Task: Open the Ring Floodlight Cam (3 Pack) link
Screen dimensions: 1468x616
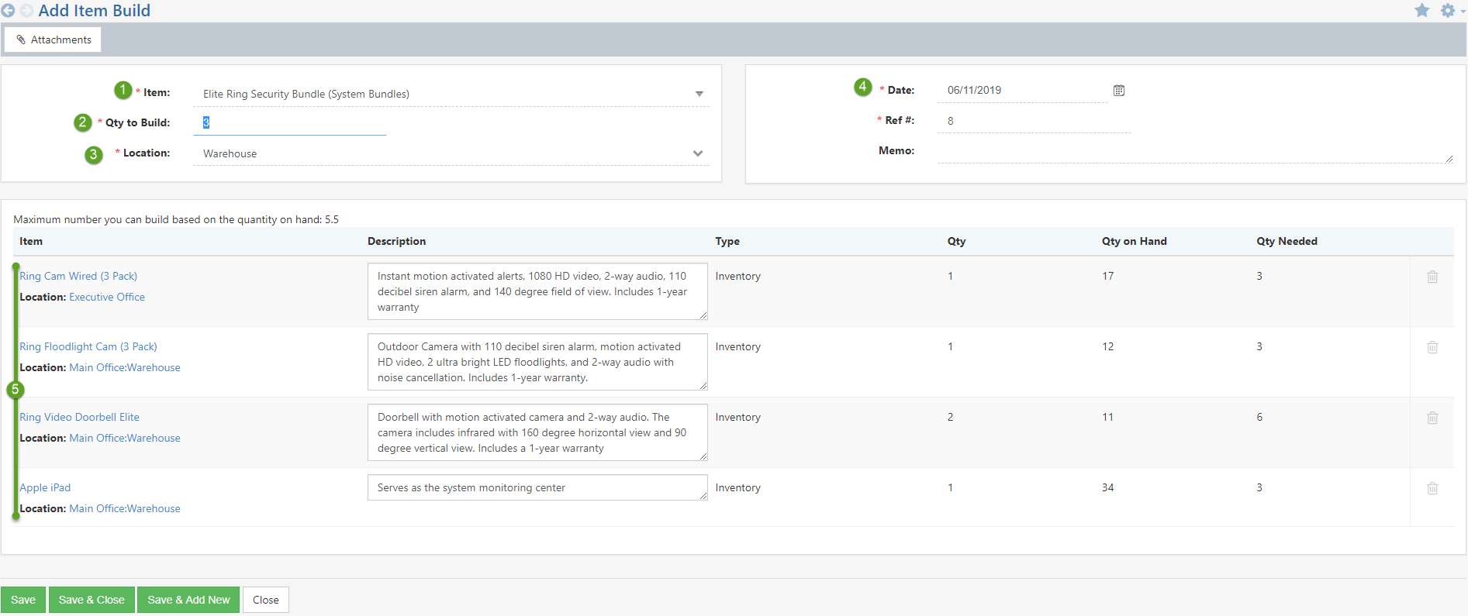Action: pyautogui.click(x=88, y=346)
